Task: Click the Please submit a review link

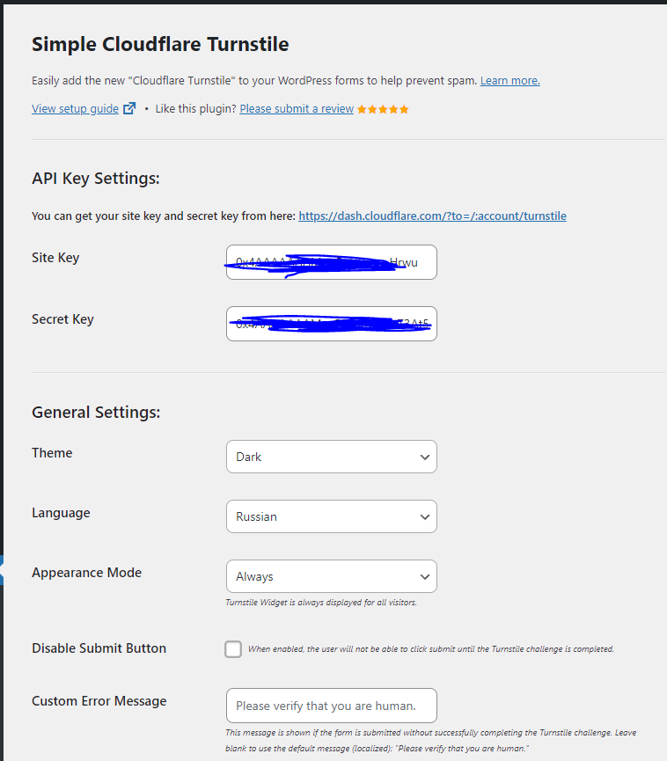Action: click(x=297, y=109)
